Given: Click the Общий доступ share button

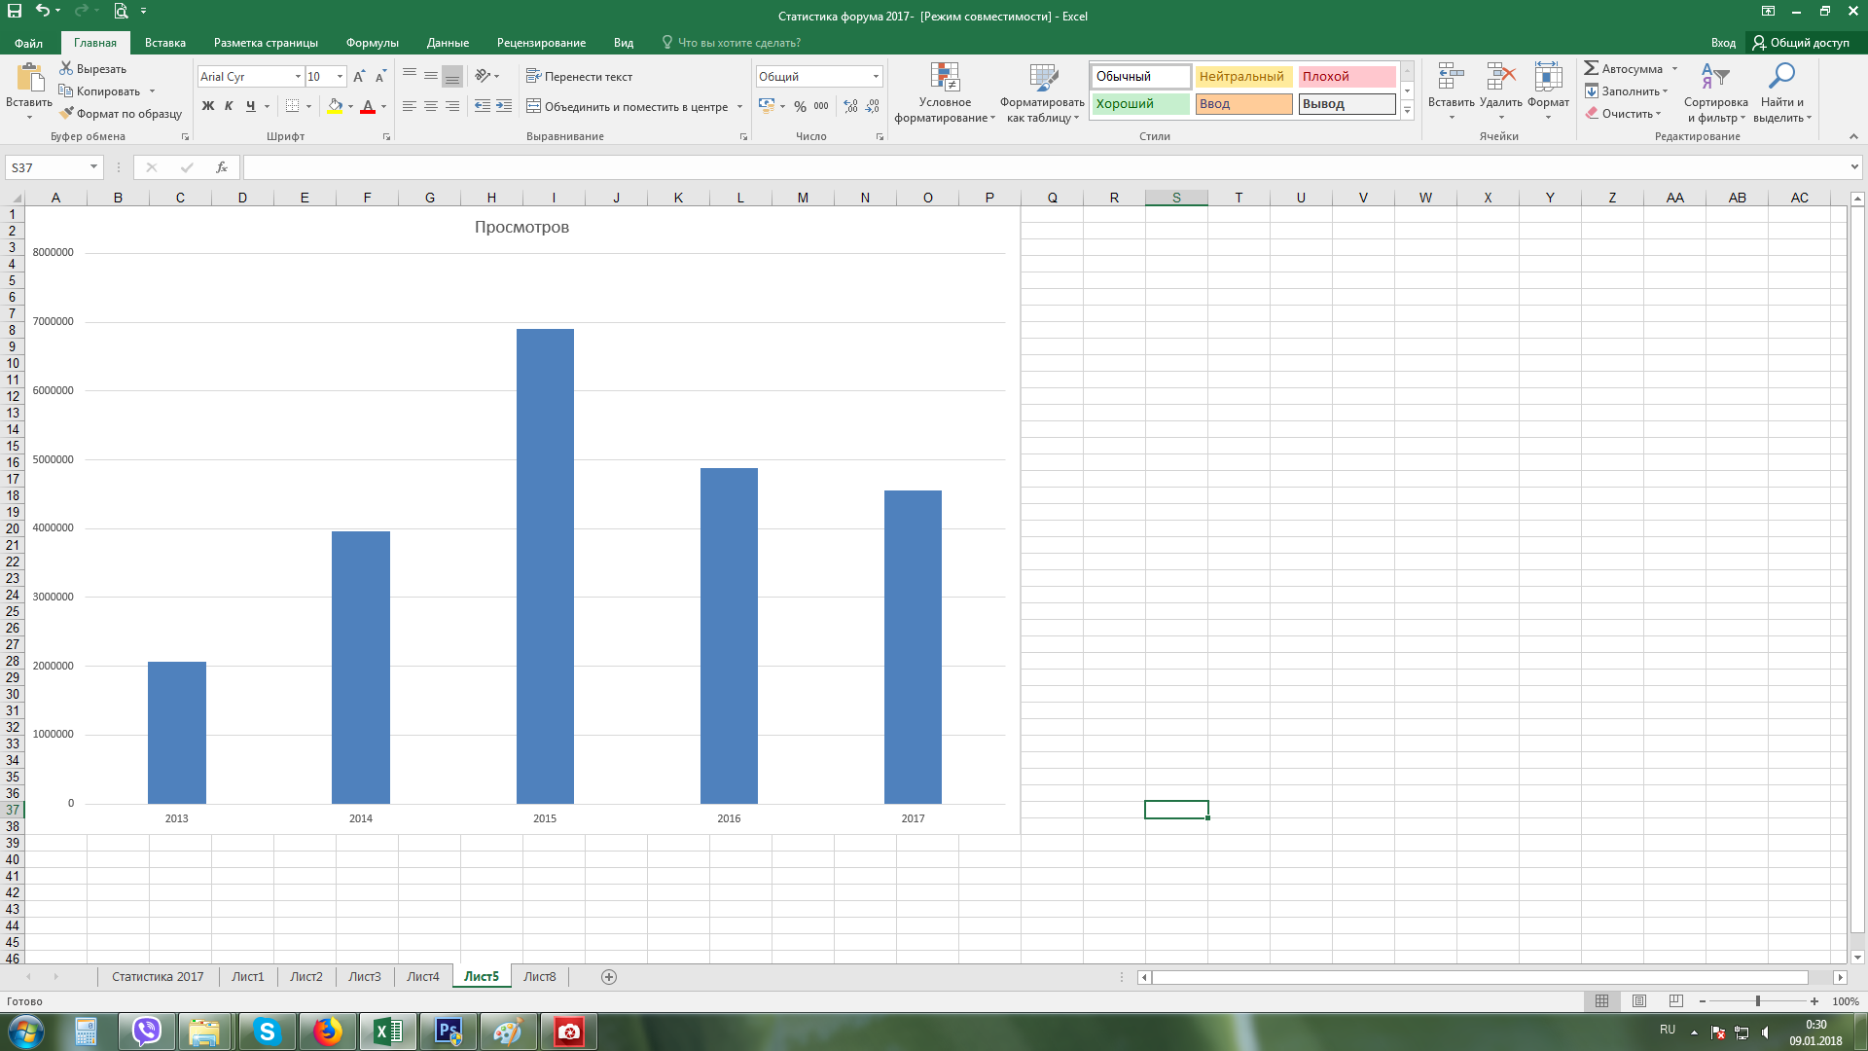Looking at the screenshot, I should (1801, 43).
